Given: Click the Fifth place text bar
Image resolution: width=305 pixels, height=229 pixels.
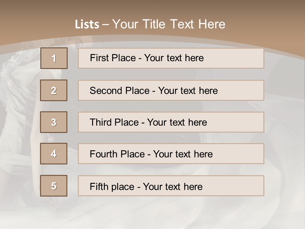Looking at the screenshot, I should pos(171,186).
